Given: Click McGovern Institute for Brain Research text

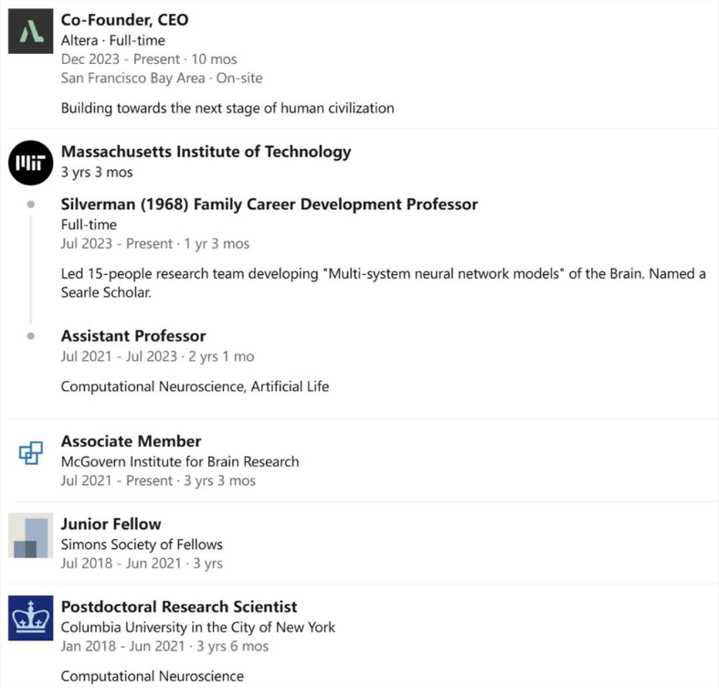Looking at the screenshot, I should 180,461.
